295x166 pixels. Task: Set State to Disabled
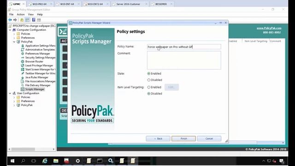click(149, 80)
